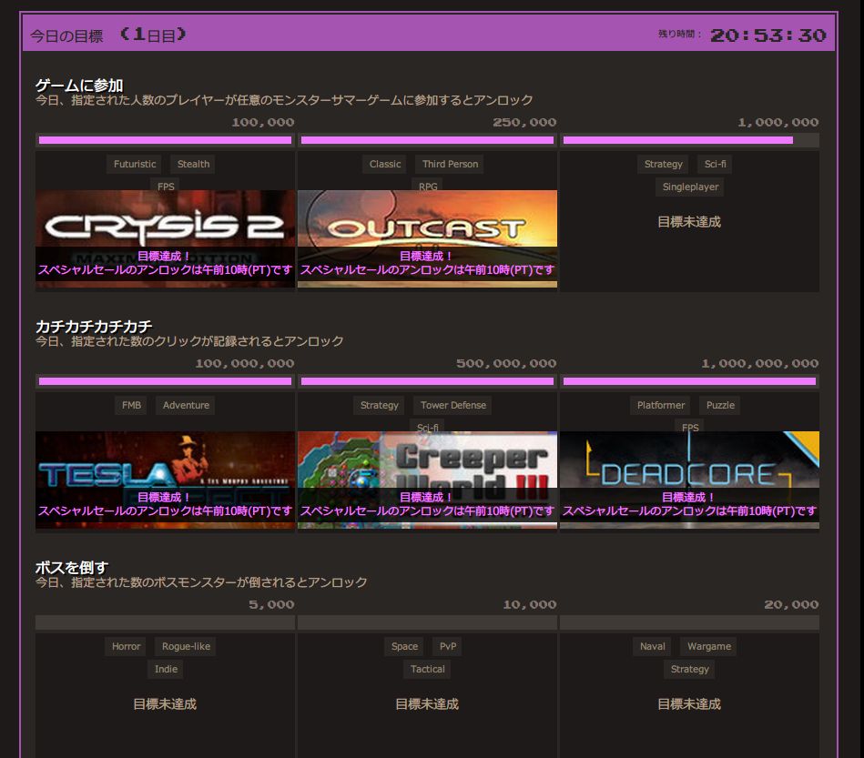The image size is (864, 758).
Task: Select the Adventure tag
Action: (x=186, y=406)
